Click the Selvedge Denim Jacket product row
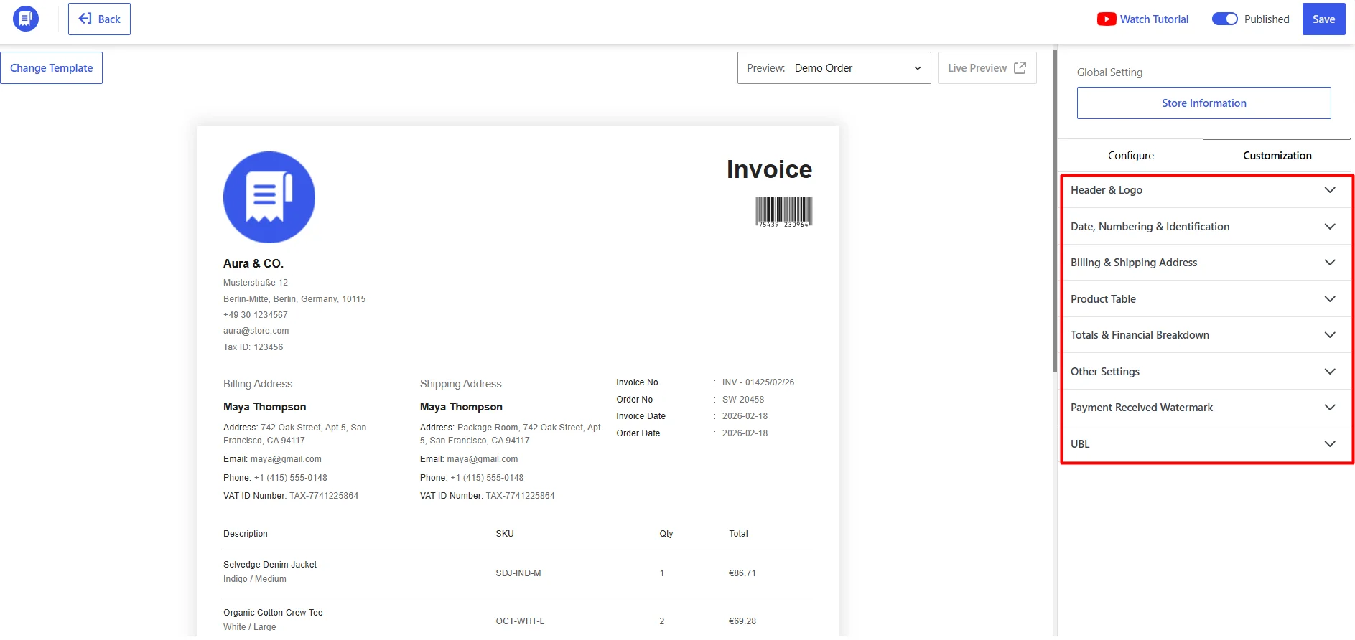This screenshot has height=640, width=1355. 518,573
